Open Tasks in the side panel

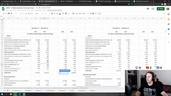169,24
